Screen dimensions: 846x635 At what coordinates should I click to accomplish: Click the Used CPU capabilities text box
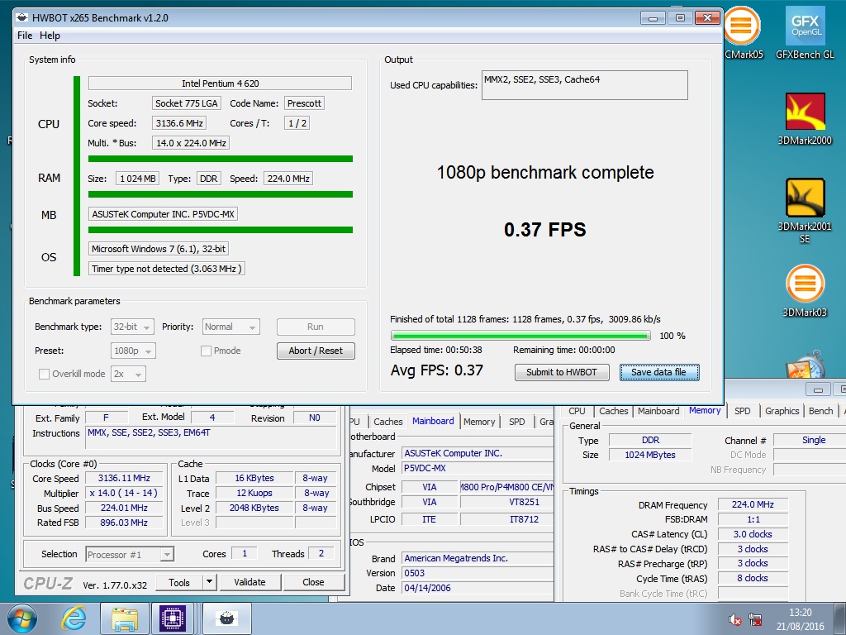[584, 85]
